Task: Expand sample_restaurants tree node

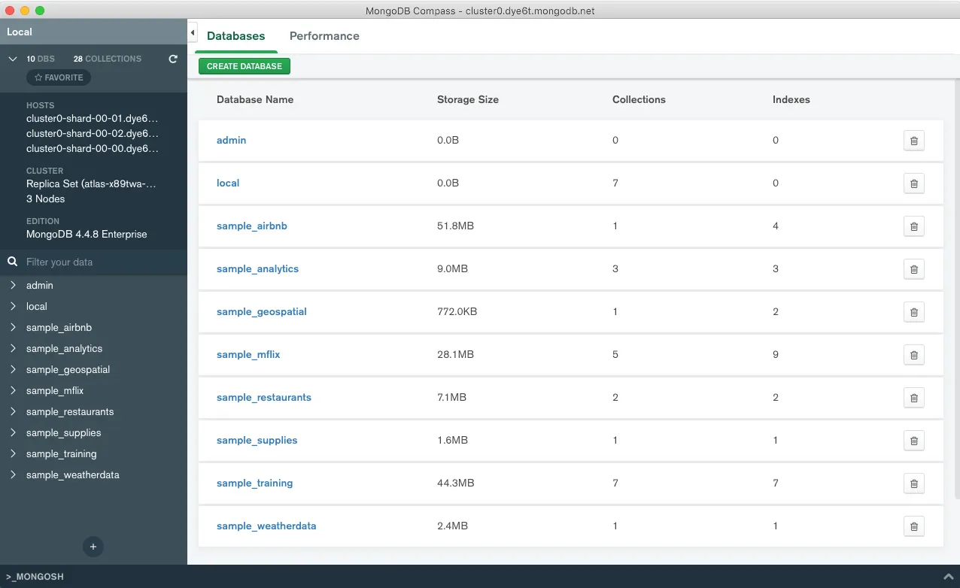Action: [13, 411]
